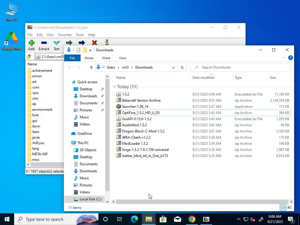Open Customize Quick Access Toolbar dropdown
The image size is (300, 225).
point(90,50)
